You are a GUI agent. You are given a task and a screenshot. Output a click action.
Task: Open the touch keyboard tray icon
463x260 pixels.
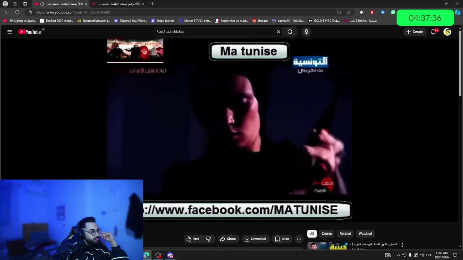[388, 255]
